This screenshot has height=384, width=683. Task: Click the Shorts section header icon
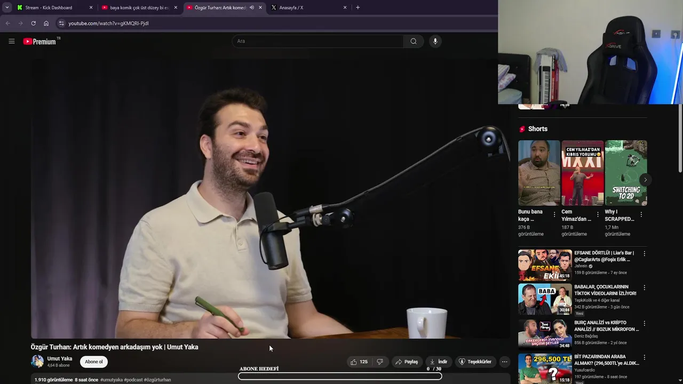point(522,129)
